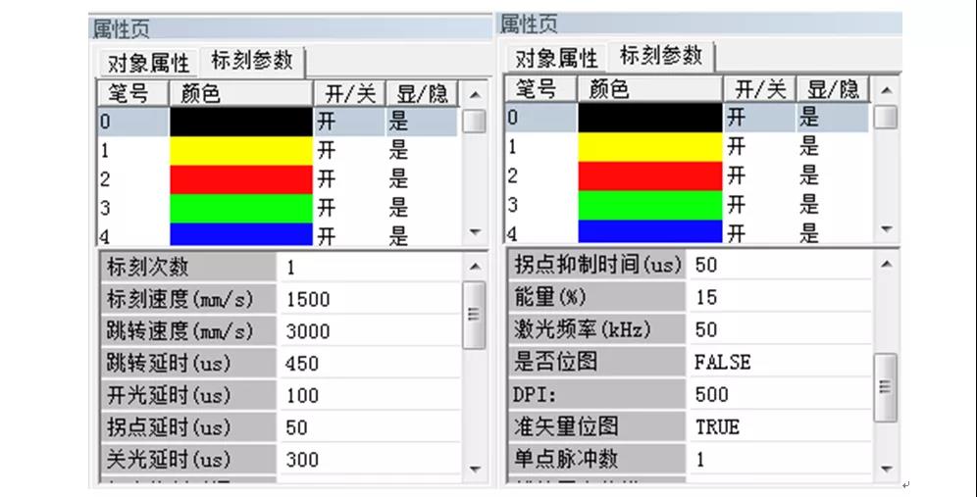
Task: Click parameter list scroll thumb in right panel
Action: (886, 387)
